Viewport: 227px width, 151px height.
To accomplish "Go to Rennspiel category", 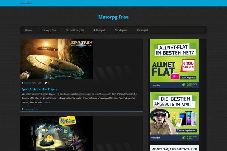I will point(143,30).
